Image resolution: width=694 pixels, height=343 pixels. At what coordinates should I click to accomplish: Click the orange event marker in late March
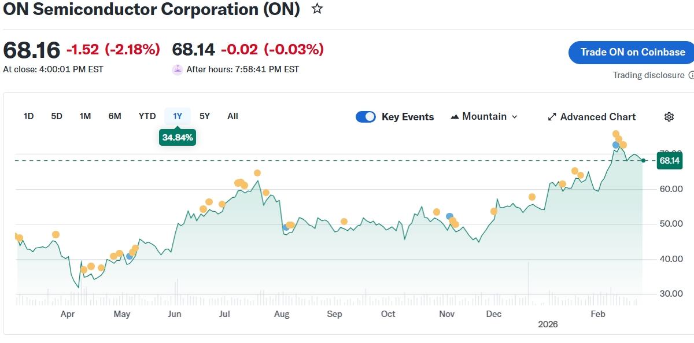coord(56,234)
